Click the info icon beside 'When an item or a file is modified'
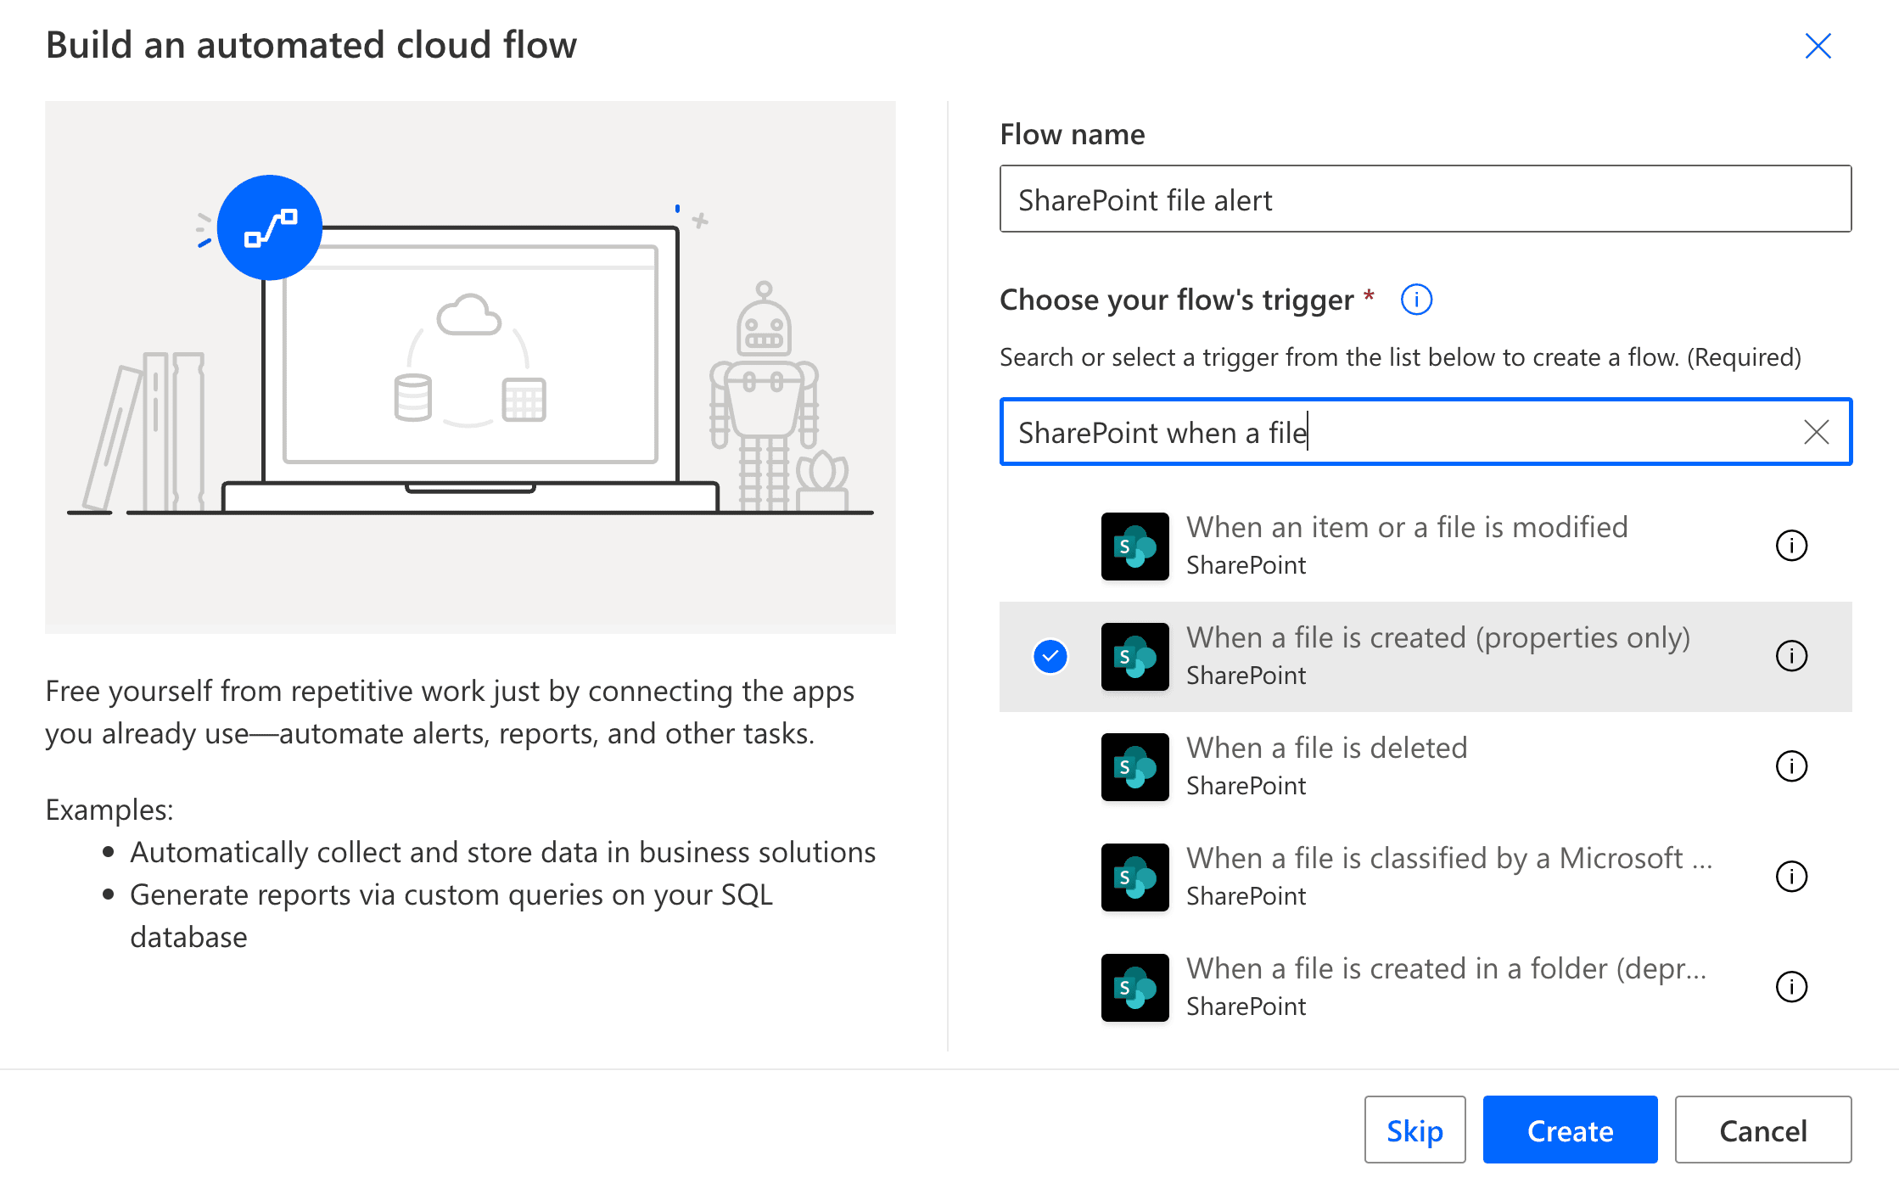The width and height of the screenshot is (1899, 1183). (x=1792, y=547)
